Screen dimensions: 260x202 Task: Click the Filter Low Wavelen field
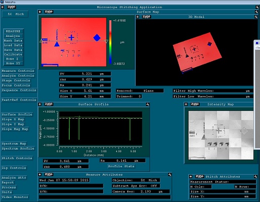213,96
